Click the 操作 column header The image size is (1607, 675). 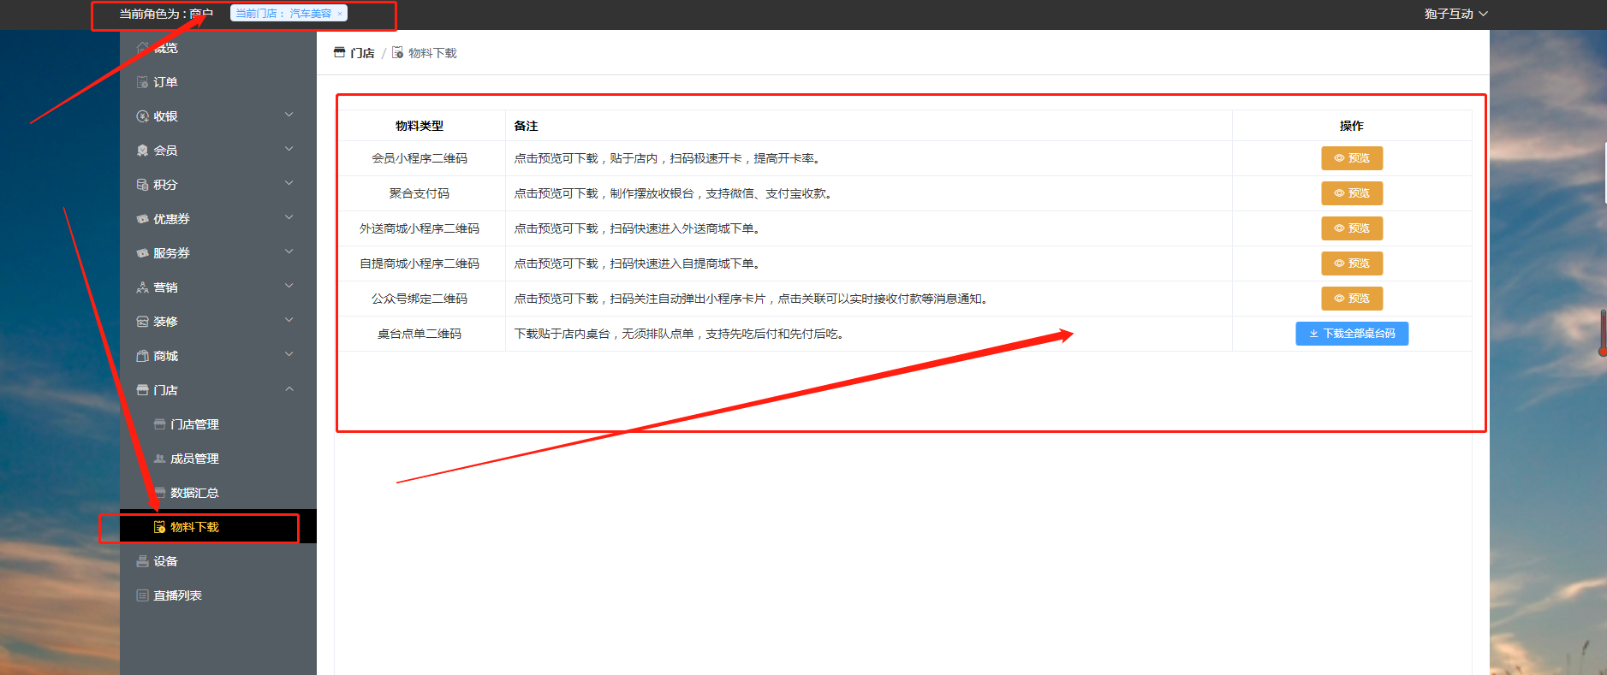[1352, 126]
